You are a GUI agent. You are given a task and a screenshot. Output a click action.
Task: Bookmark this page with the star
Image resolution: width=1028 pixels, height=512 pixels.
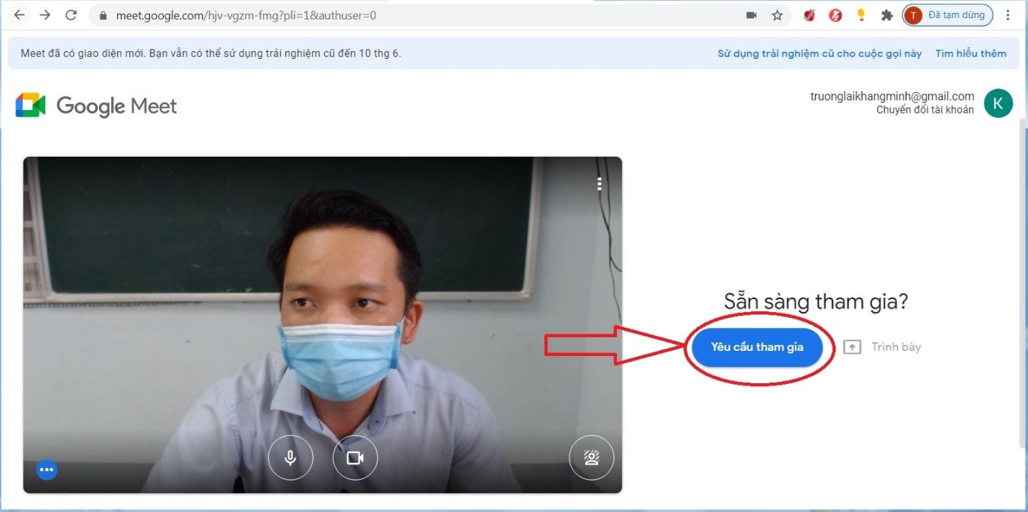(x=777, y=15)
